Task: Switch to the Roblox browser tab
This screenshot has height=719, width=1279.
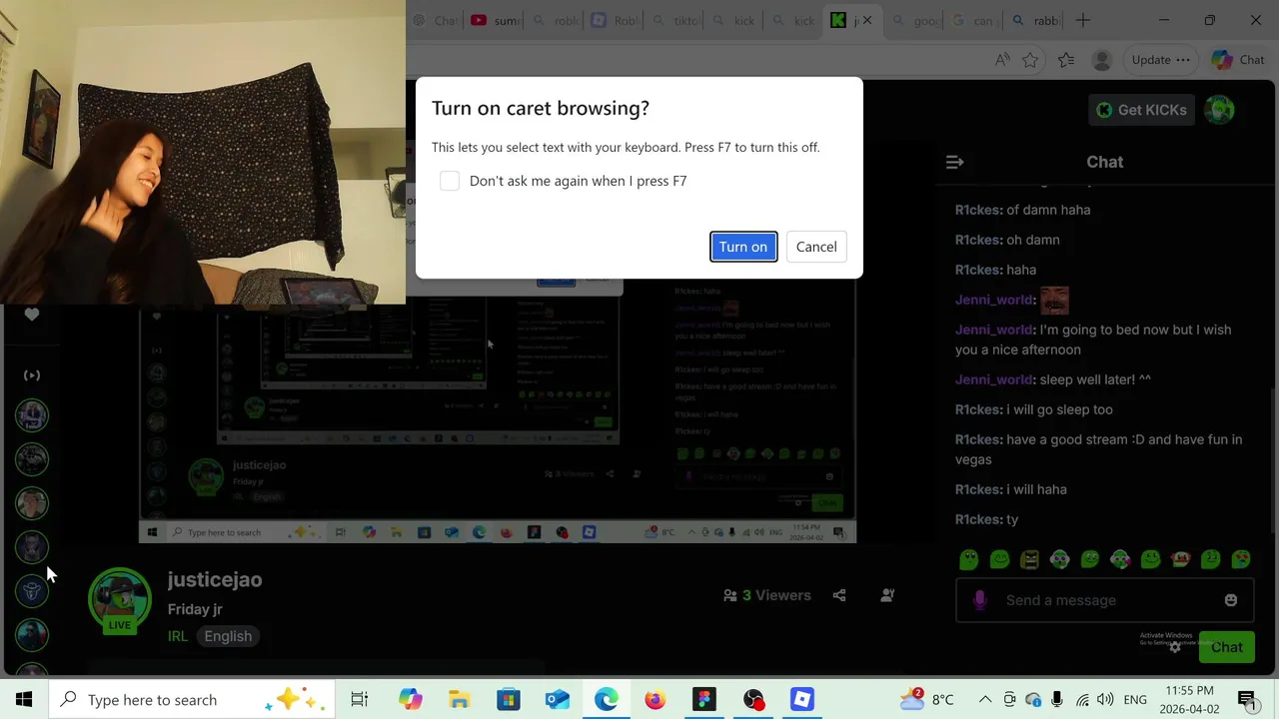Action: (616, 20)
